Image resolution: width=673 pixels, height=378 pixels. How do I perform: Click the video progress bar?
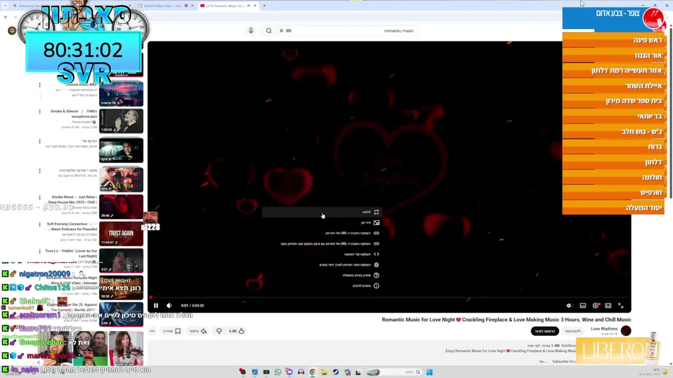click(389, 297)
